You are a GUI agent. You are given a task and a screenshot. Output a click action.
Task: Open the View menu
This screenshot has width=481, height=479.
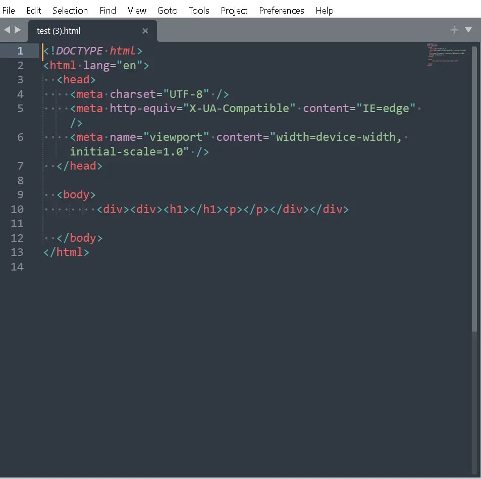coord(137,10)
